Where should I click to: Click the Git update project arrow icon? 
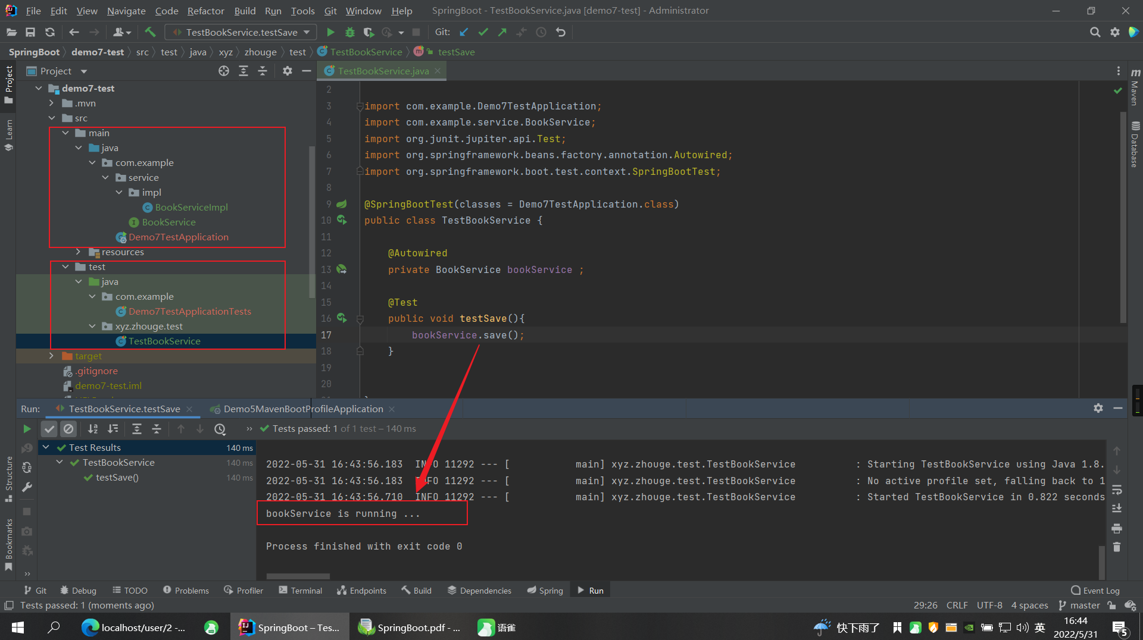(464, 32)
